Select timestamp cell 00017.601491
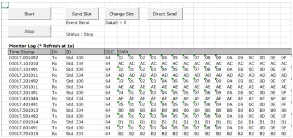Viewport: 293px width, 138px height. pyautogui.click(x=30, y=128)
